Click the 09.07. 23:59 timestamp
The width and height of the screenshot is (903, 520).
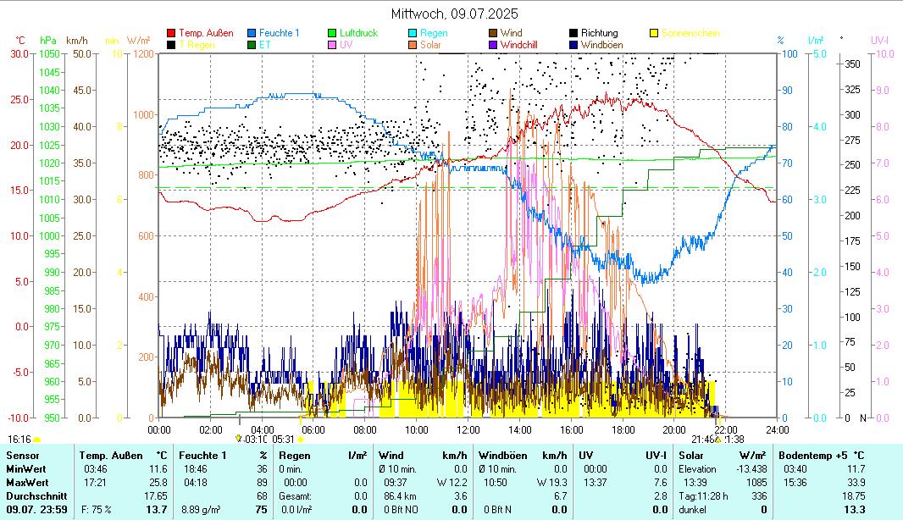[x=37, y=510]
